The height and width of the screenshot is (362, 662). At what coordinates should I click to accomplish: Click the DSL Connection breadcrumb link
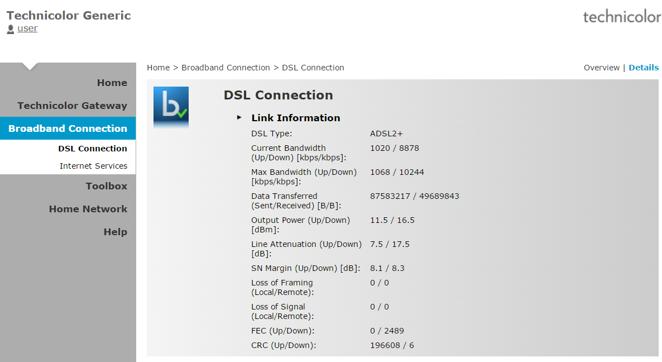click(313, 68)
